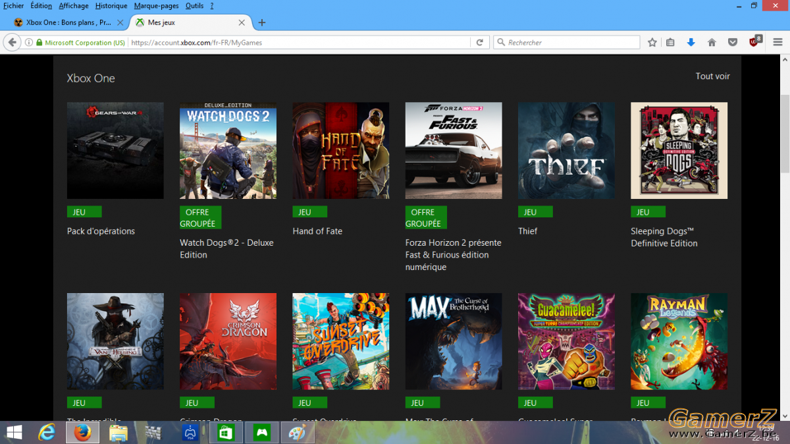Open Windows Start button

[14, 433]
